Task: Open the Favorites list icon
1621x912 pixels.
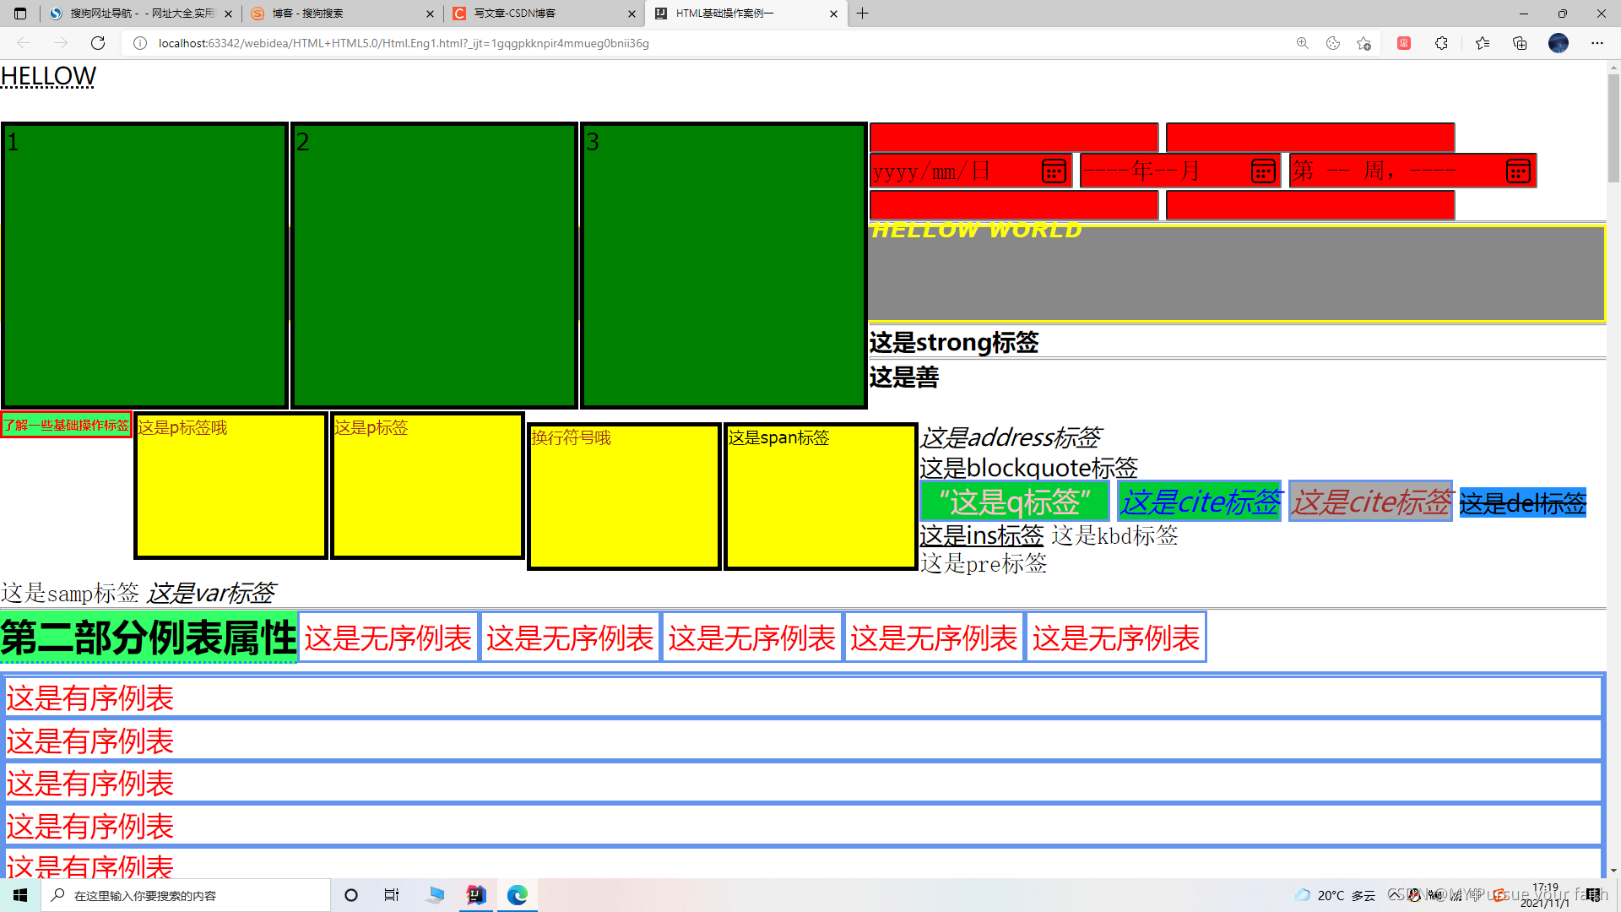Action: pyautogui.click(x=1483, y=43)
